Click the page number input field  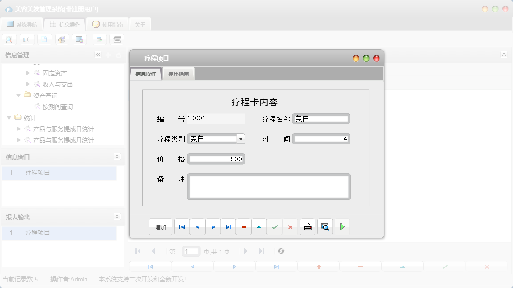click(191, 251)
